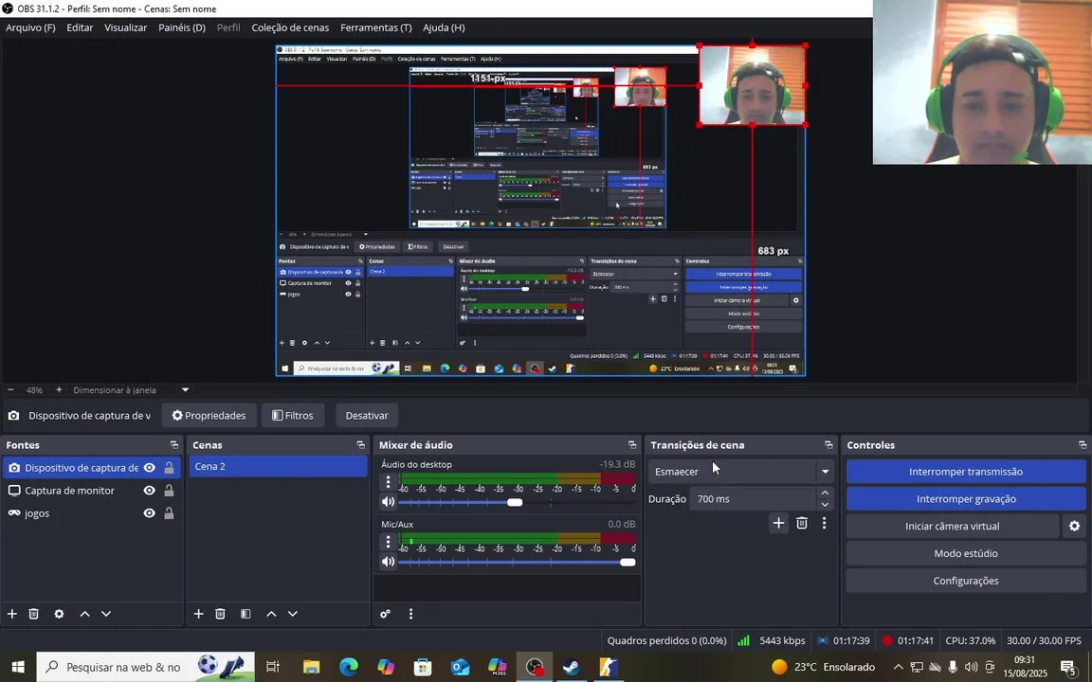Toggle lock on Captura de monitor source
Image resolution: width=1092 pixels, height=682 pixels.
pyautogui.click(x=170, y=491)
